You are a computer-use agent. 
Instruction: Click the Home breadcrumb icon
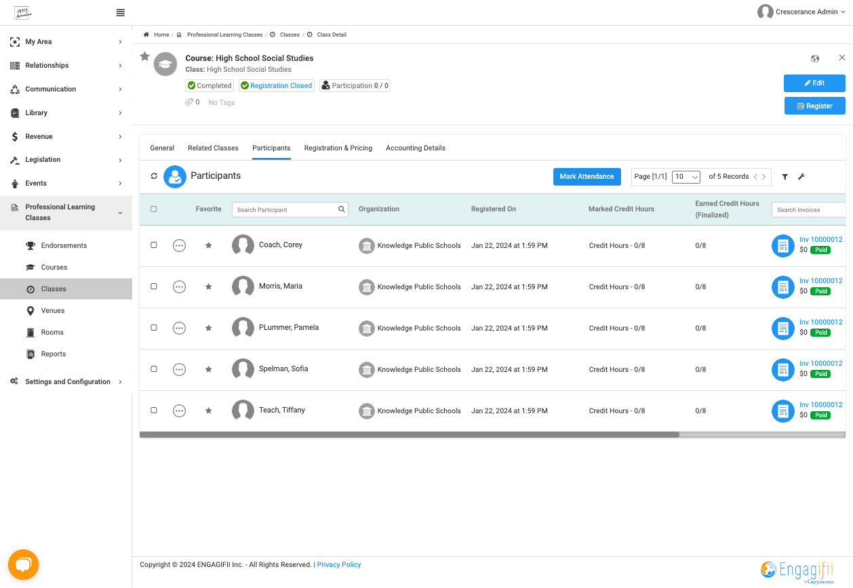coord(146,35)
